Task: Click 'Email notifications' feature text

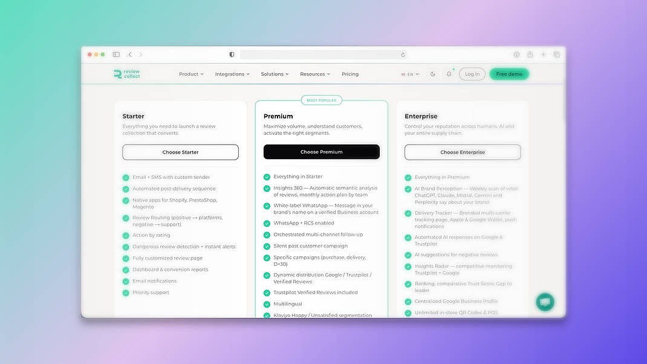Action: pyautogui.click(x=154, y=281)
